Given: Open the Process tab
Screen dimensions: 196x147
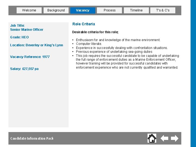Looking at the screenshot, I should (x=109, y=10).
